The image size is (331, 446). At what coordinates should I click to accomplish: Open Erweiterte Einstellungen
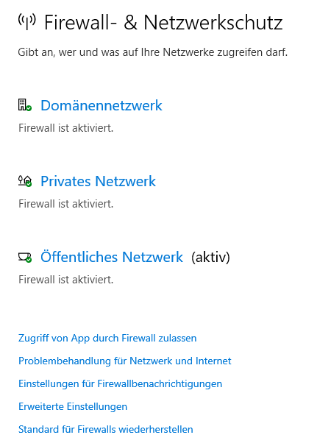[73, 406]
